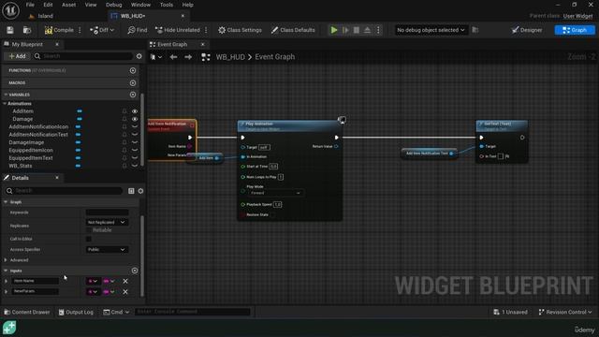Focus the My Blueprint search field
Image resolution: width=599 pixels, height=337 pixels.
[x=83, y=56]
